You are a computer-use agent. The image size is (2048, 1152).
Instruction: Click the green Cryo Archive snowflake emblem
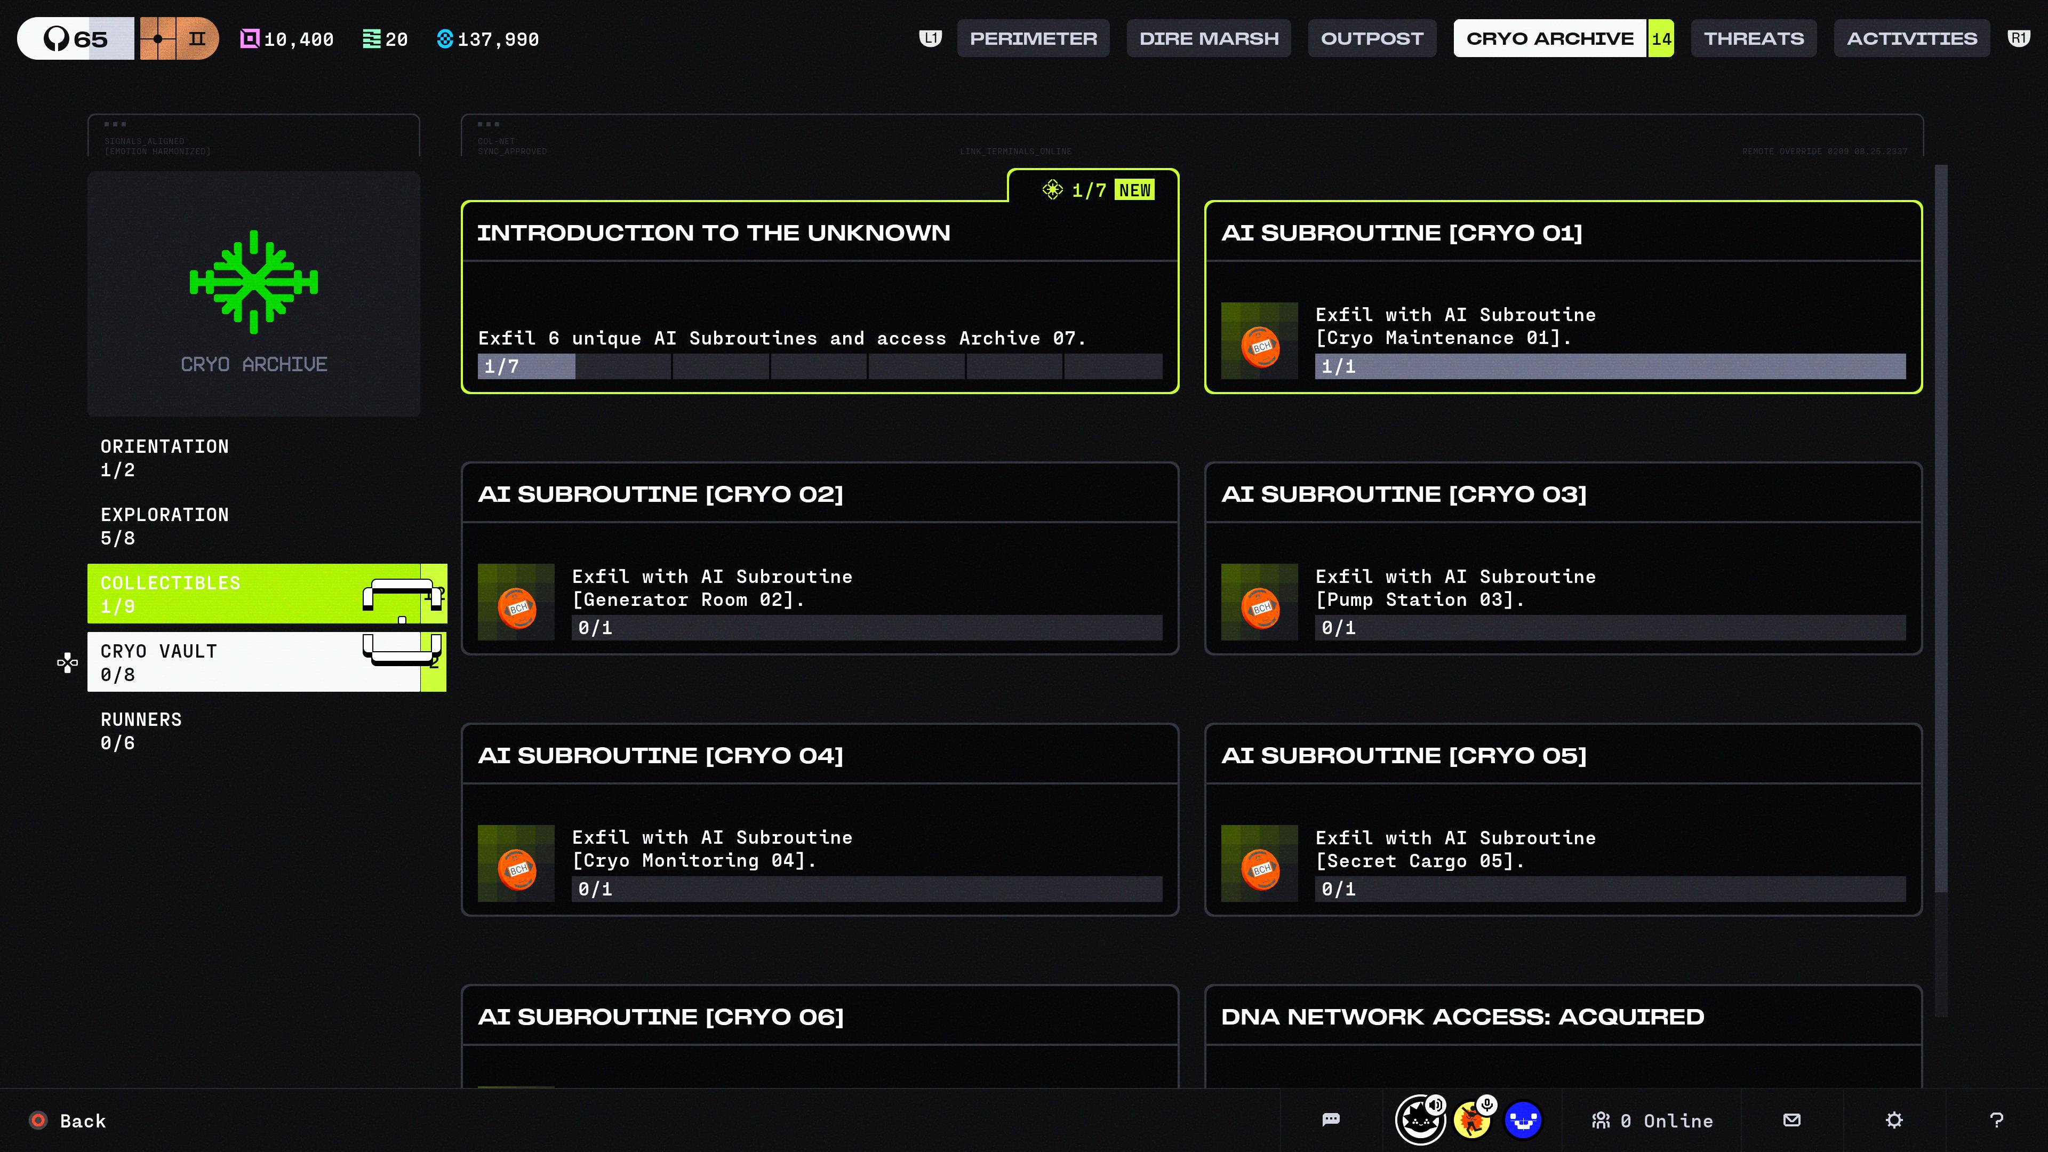(x=254, y=282)
